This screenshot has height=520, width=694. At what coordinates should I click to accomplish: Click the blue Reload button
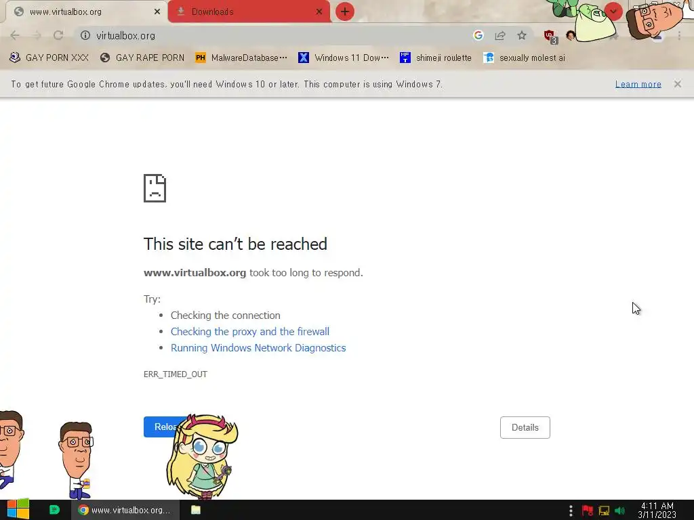coord(163,427)
